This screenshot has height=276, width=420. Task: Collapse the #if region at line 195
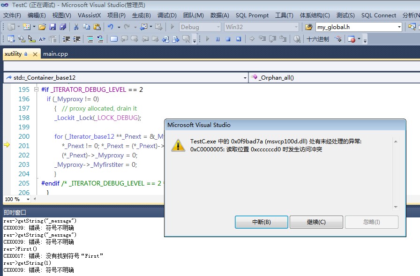[36, 90]
